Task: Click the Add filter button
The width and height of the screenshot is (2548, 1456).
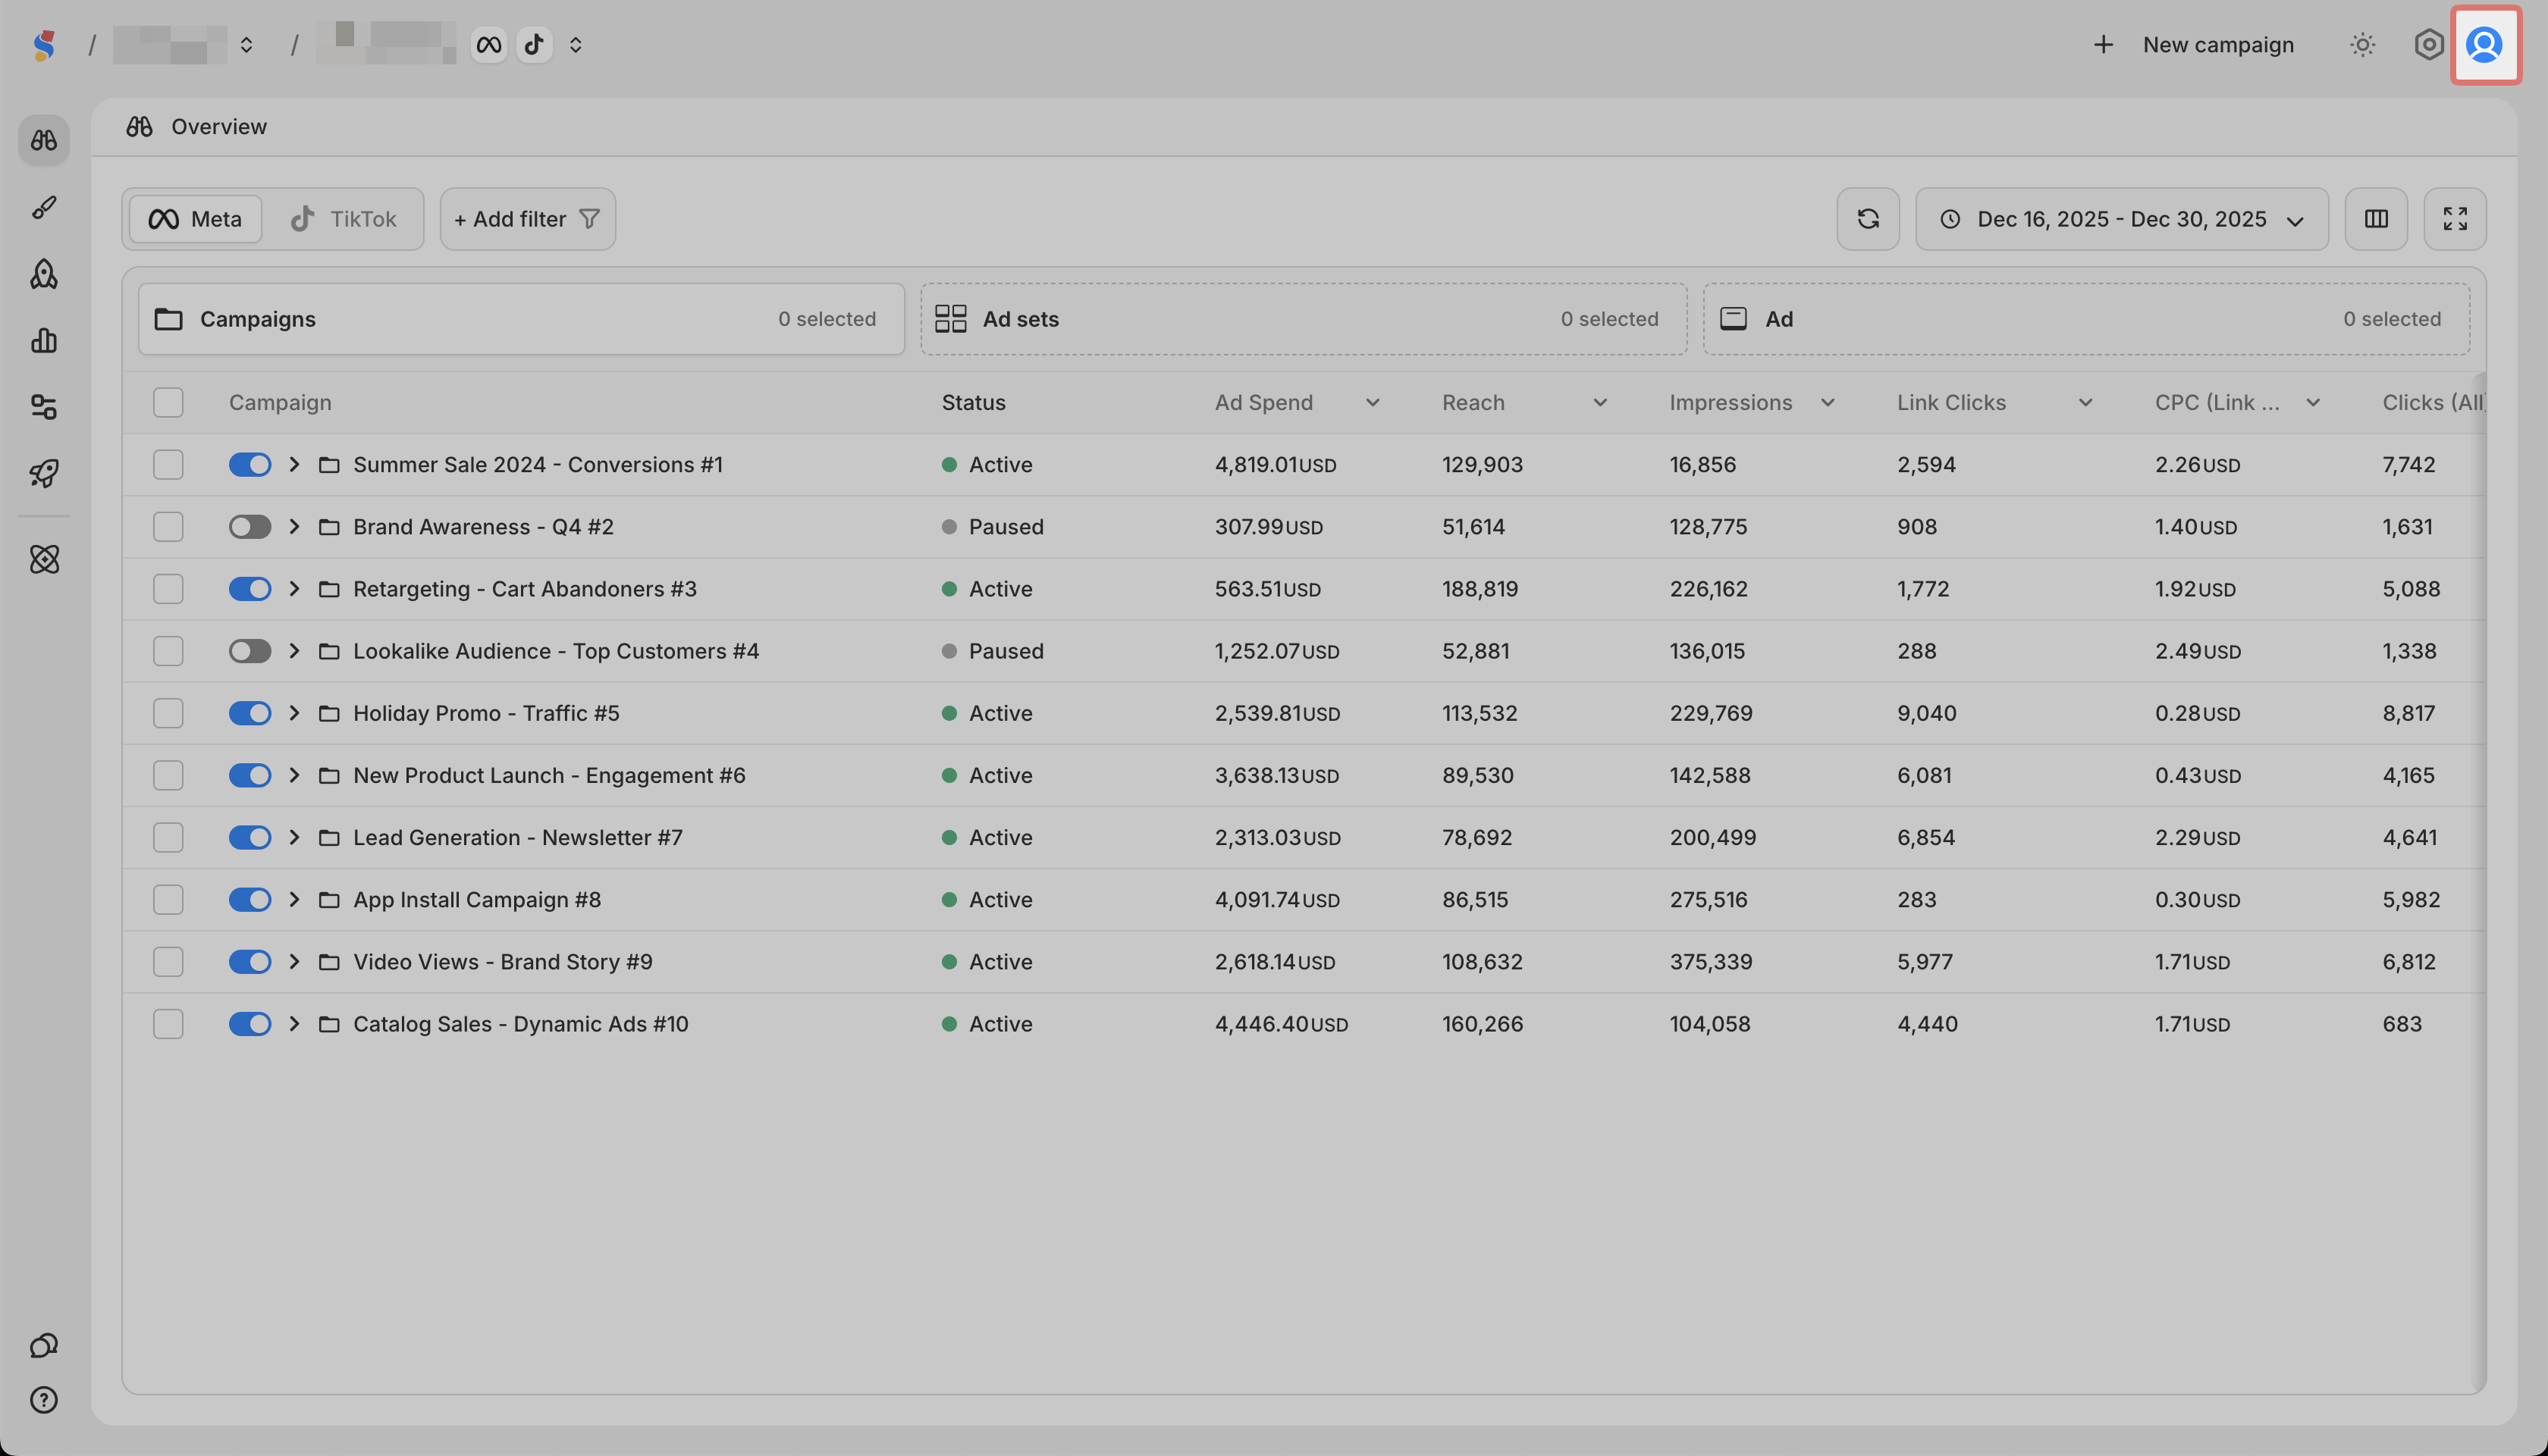Action: pyautogui.click(x=527, y=219)
